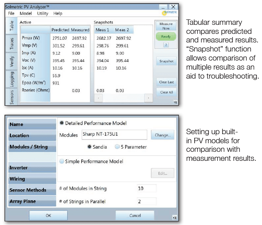Click the # of Modules in String field
The width and height of the screenshot is (262, 225).
click(x=147, y=188)
